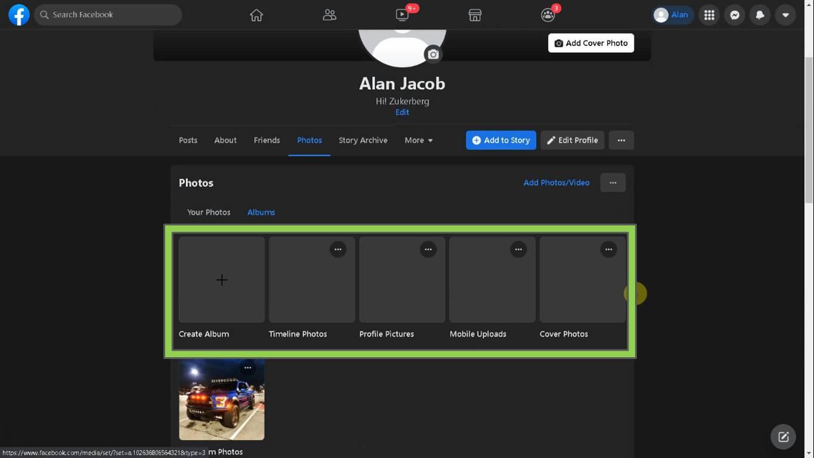814x458 pixels.
Task: Click the Profile Pictures album label
Action: 386,334
